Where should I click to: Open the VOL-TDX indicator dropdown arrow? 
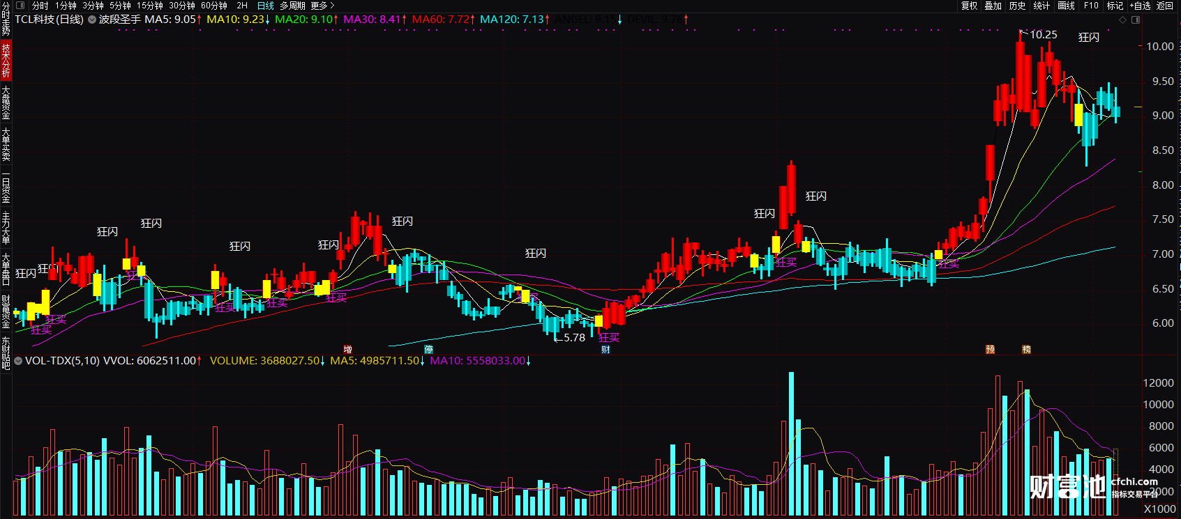pyautogui.click(x=17, y=361)
